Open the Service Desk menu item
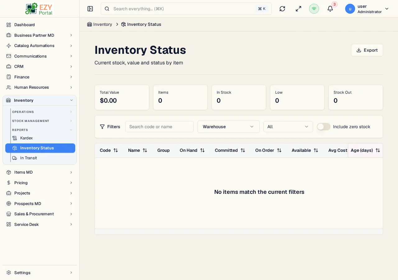Viewport: 398px width, 280px height. tap(39, 224)
